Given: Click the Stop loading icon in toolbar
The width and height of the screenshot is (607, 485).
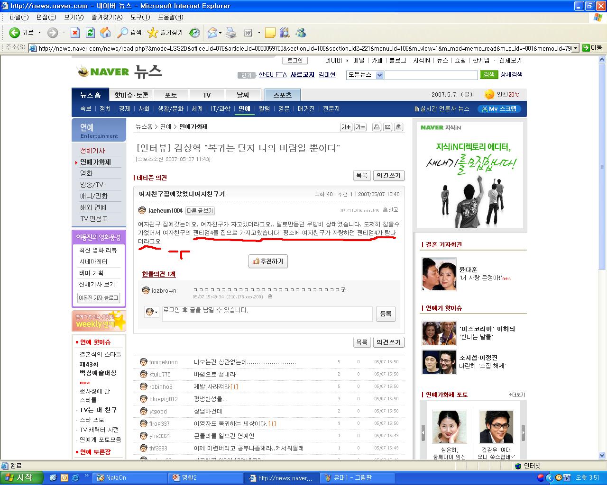Looking at the screenshot, I should tap(75, 33).
